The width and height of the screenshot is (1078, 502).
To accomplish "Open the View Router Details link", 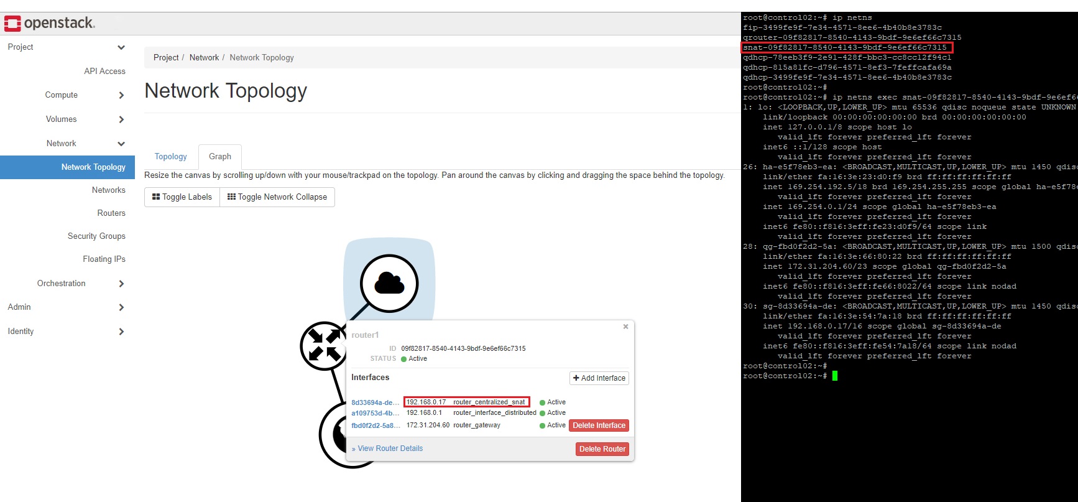I will tap(387, 449).
